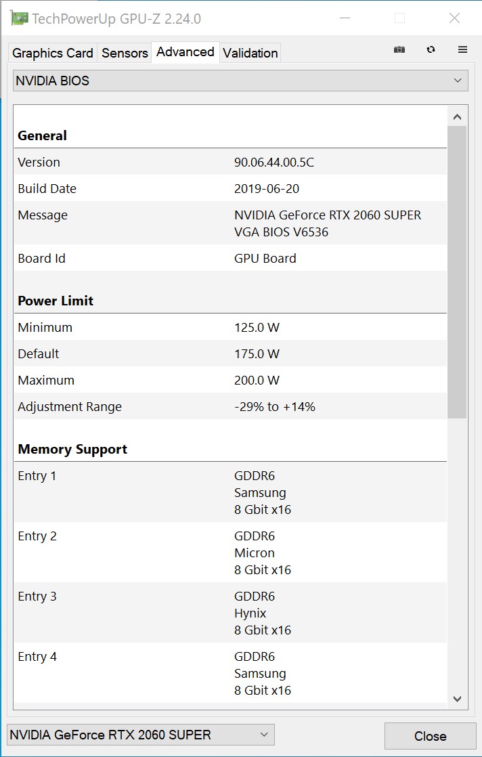This screenshot has height=757, width=482.
Task: Select the Build Date row
Action: [230, 188]
